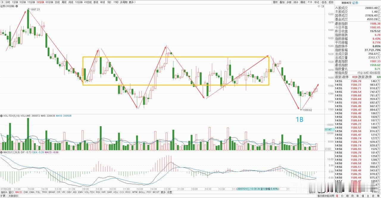This screenshot has width=381, height=198.
Task: Switch to the 5秒 period tab
Action: (x=109, y=2)
